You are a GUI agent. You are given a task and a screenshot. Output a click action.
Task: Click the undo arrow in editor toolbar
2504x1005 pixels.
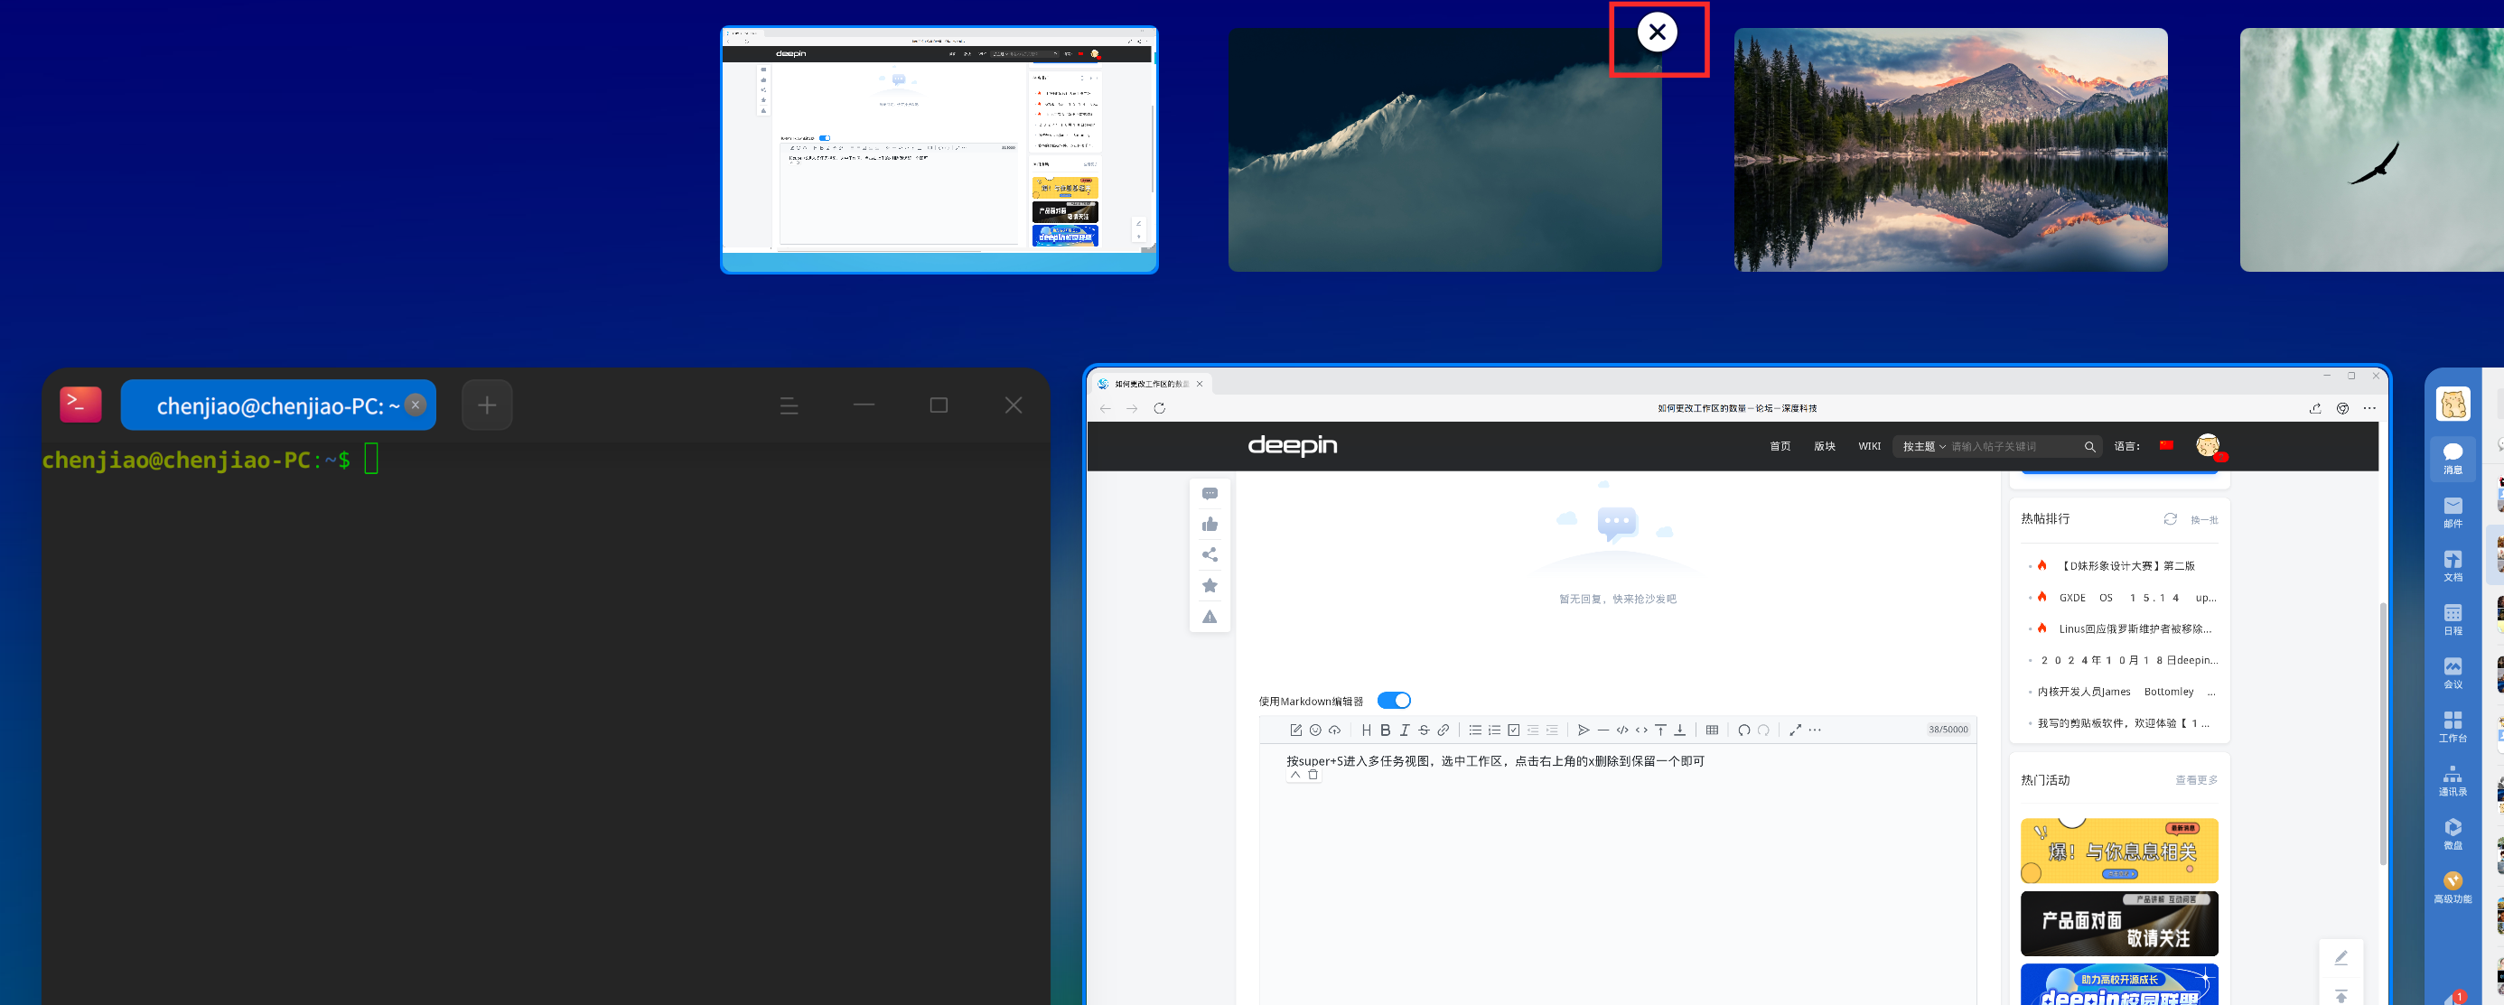1743,730
